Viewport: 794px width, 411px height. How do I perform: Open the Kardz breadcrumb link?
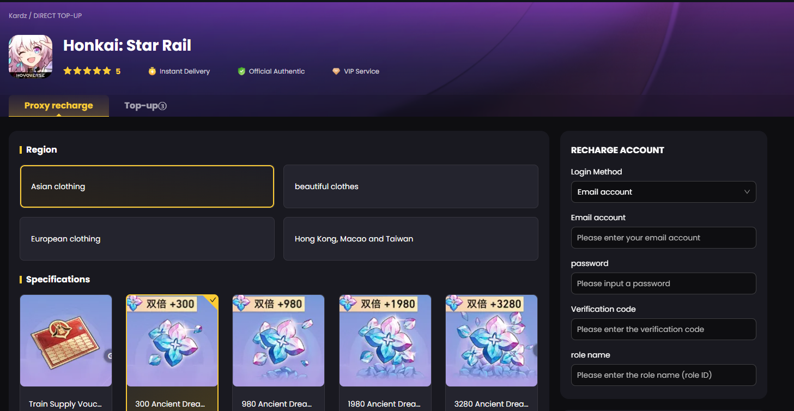17,16
